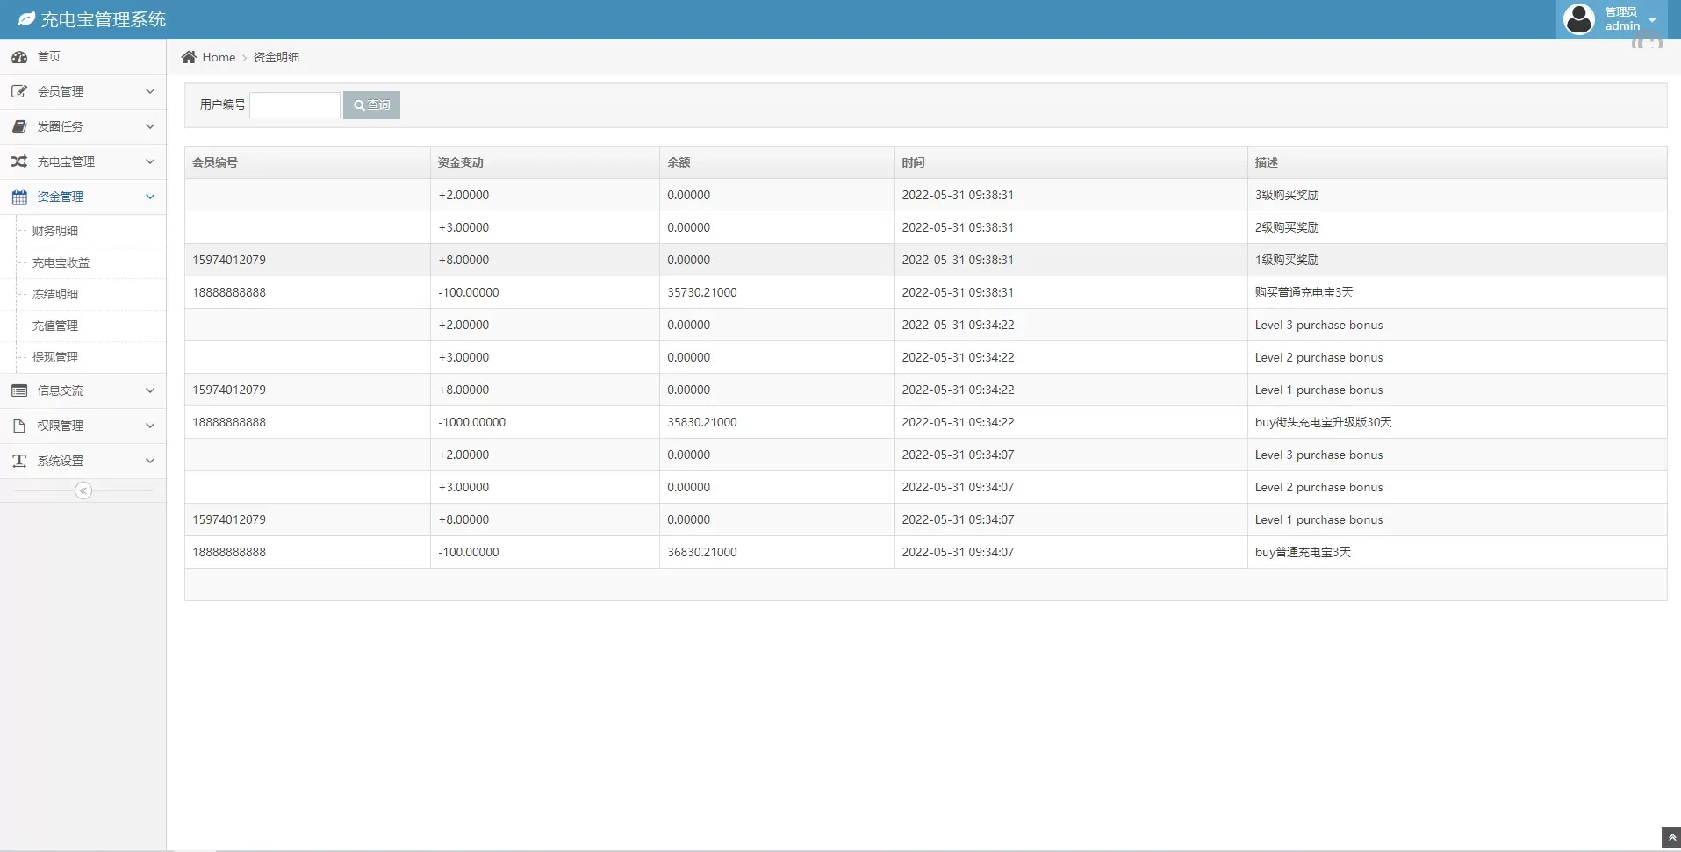Viewport: 1681px width, 852px height.
Task: Click the dashboard icon beside 首页
Action: pos(19,57)
